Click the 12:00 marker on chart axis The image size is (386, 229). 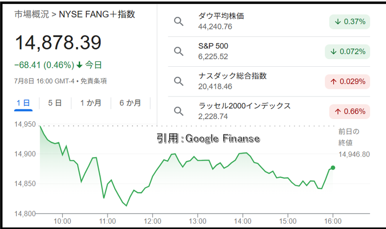[152, 221]
